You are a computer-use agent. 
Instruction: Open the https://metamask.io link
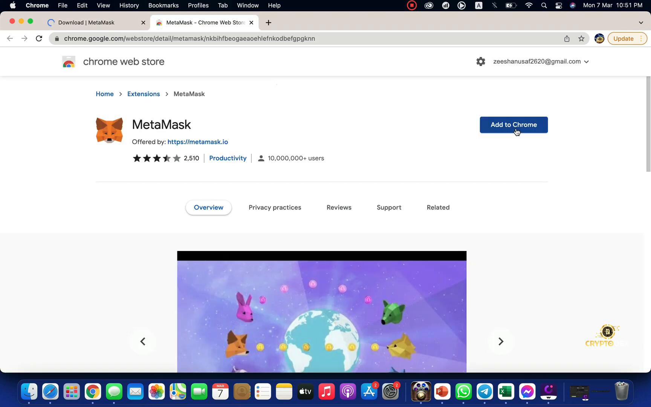point(197,142)
